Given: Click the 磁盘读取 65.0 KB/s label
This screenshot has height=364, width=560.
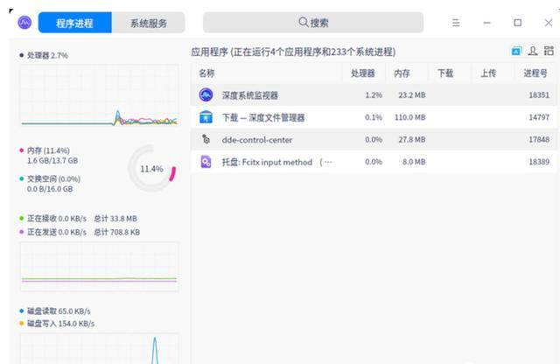Looking at the screenshot, I should pyautogui.click(x=59, y=311).
